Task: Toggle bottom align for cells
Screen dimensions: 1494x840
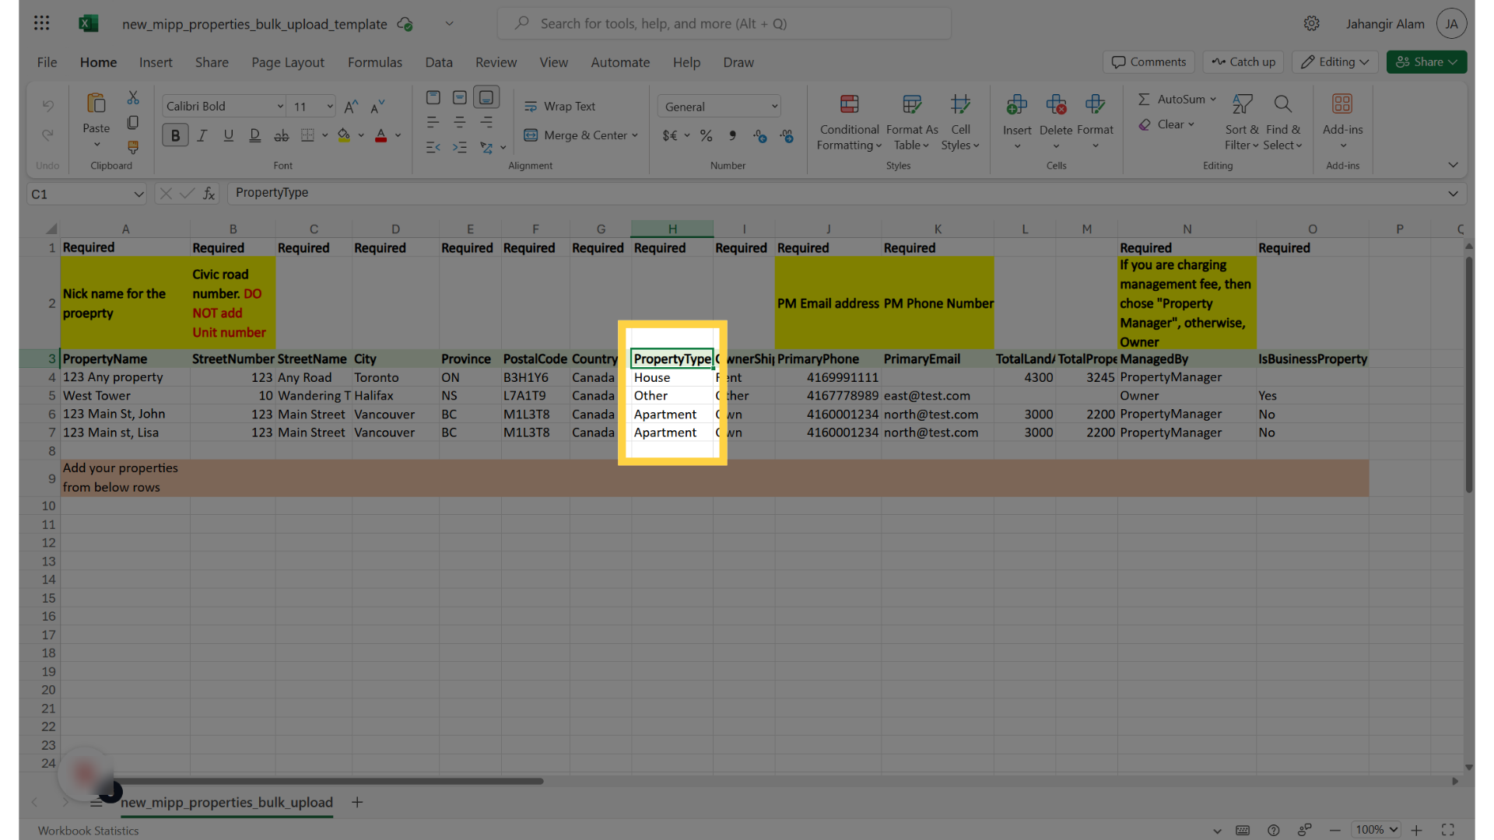Action: [x=486, y=97]
